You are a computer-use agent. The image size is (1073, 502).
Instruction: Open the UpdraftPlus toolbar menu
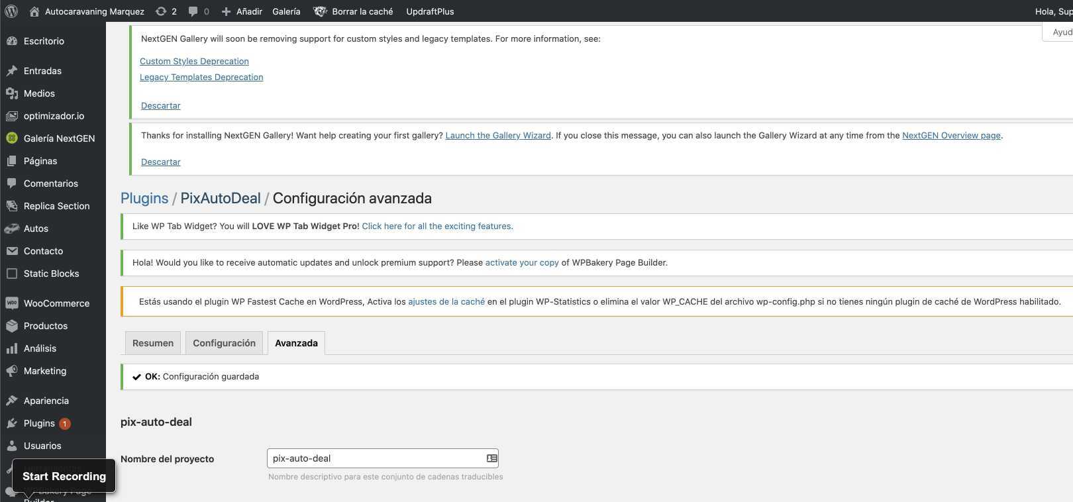pyautogui.click(x=430, y=11)
